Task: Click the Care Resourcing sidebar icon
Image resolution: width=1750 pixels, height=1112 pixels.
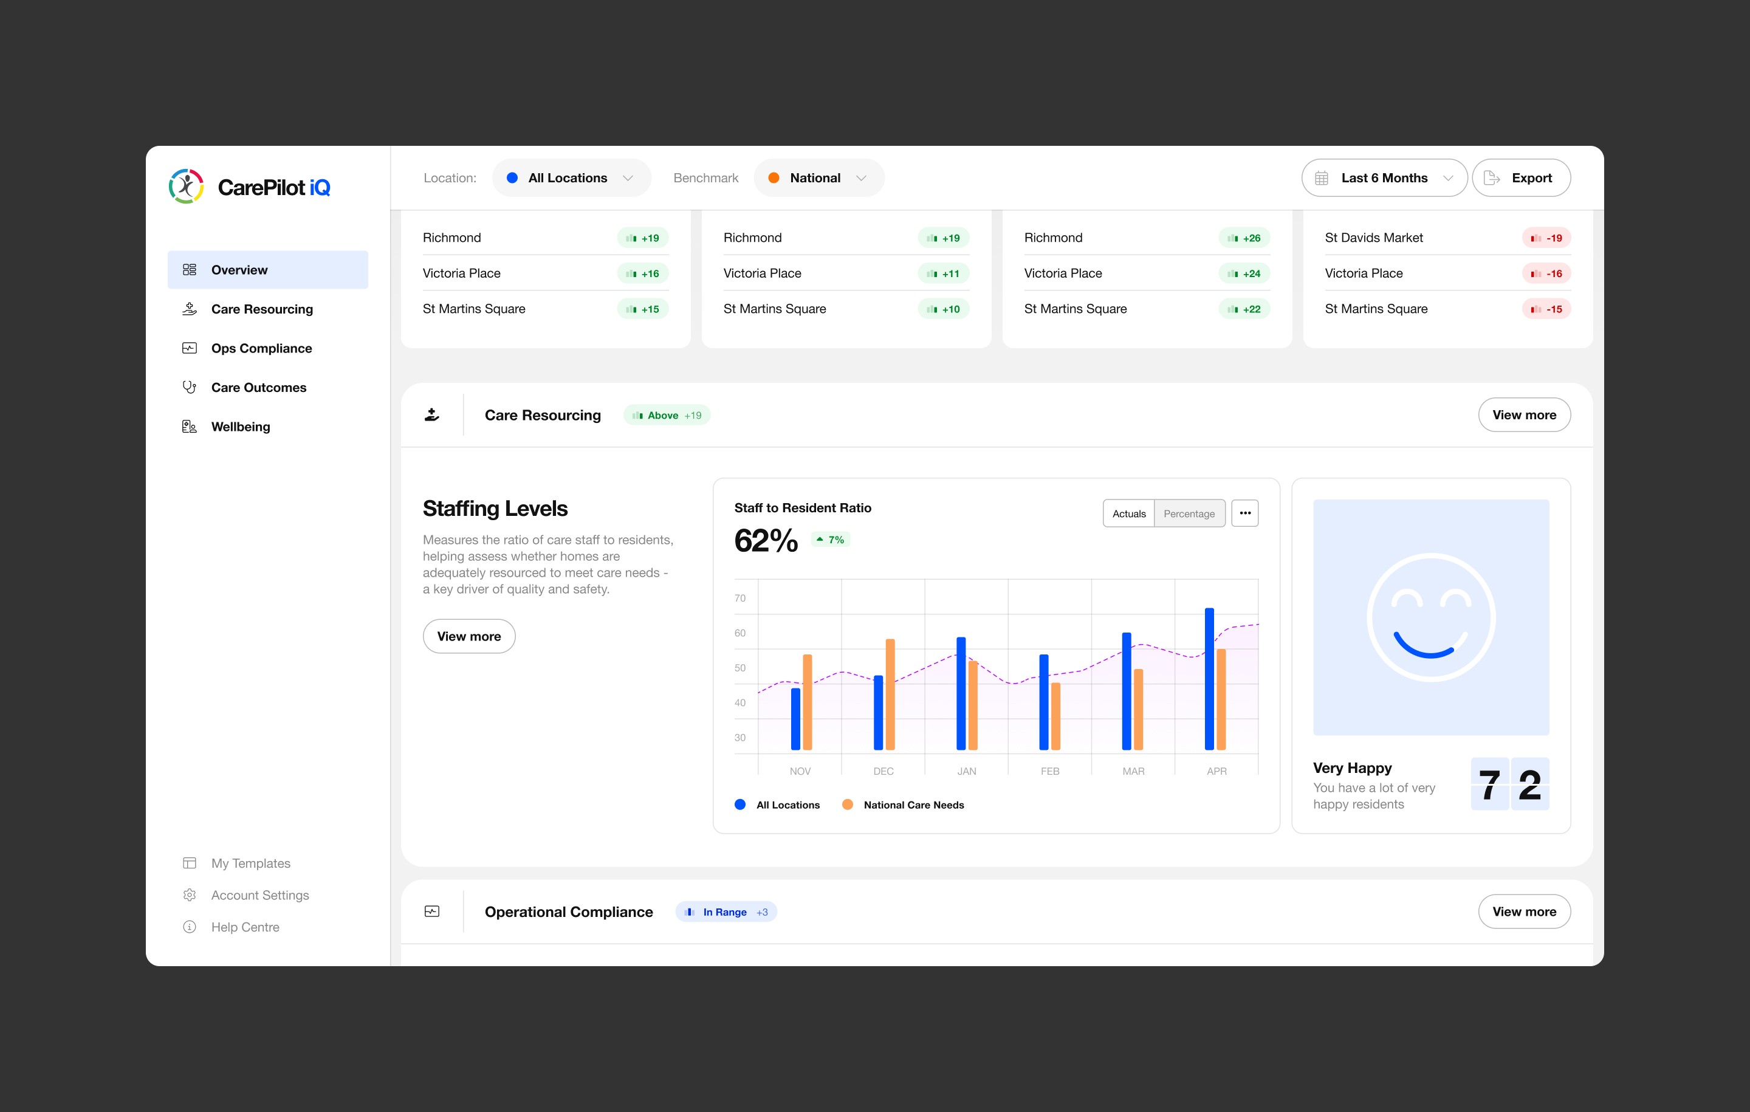Action: click(x=190, y=309)
